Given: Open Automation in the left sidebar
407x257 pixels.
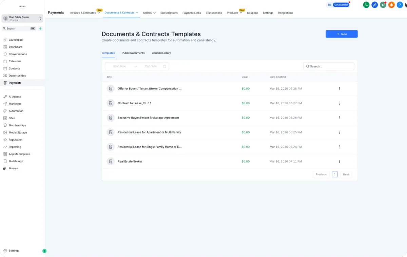Looking at the screenshot, I should tap(16, 111).
